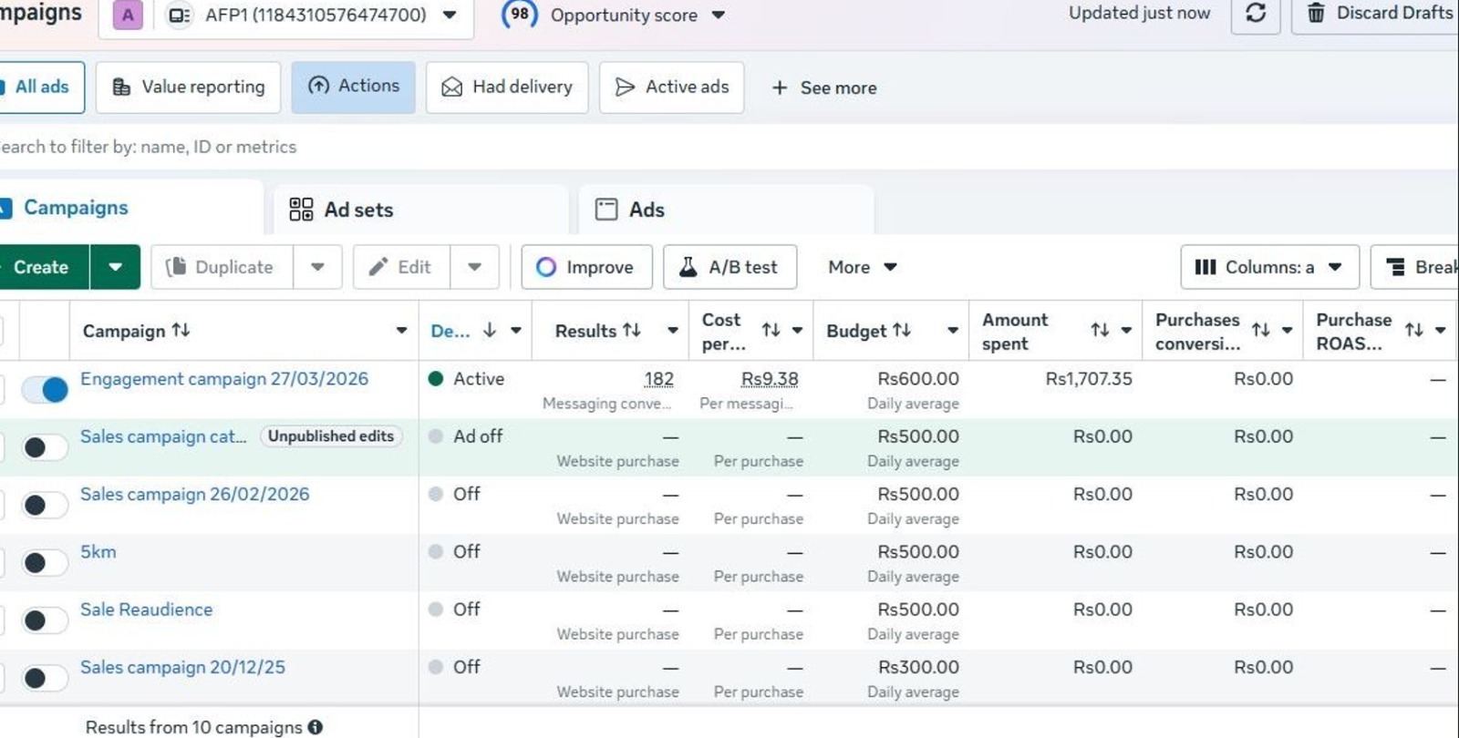Click the Improve circle icon
1459x738 pixels.
[x=546, y=267]
